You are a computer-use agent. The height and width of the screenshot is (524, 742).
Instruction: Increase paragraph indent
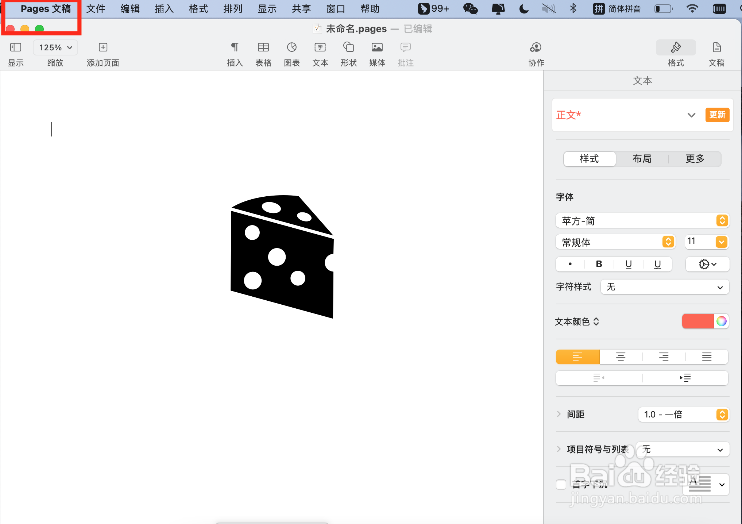click(685, 378)
